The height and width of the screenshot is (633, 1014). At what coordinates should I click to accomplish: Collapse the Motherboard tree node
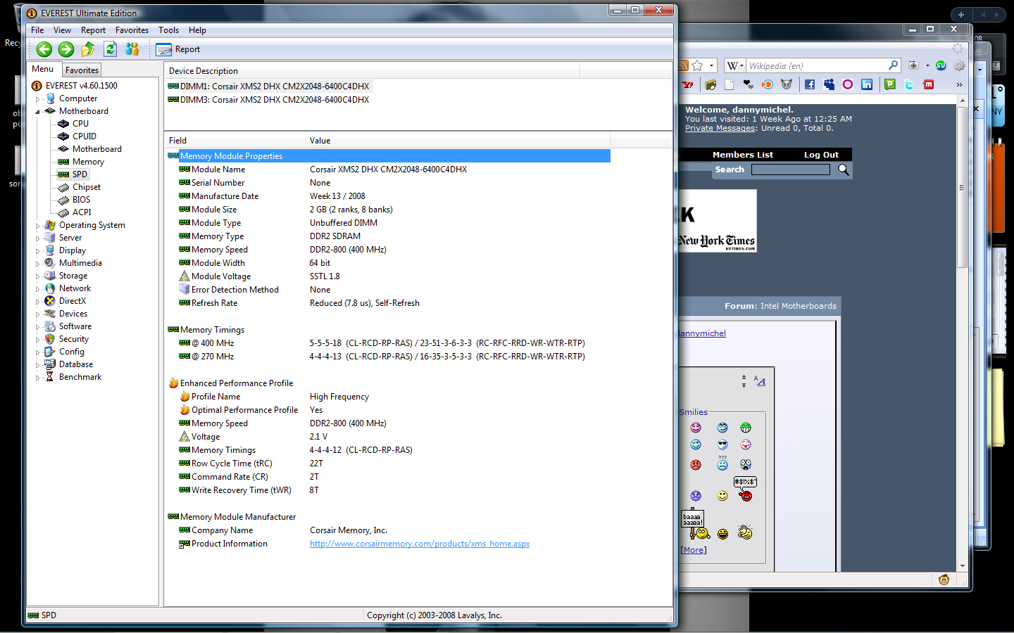click(38, 111)
